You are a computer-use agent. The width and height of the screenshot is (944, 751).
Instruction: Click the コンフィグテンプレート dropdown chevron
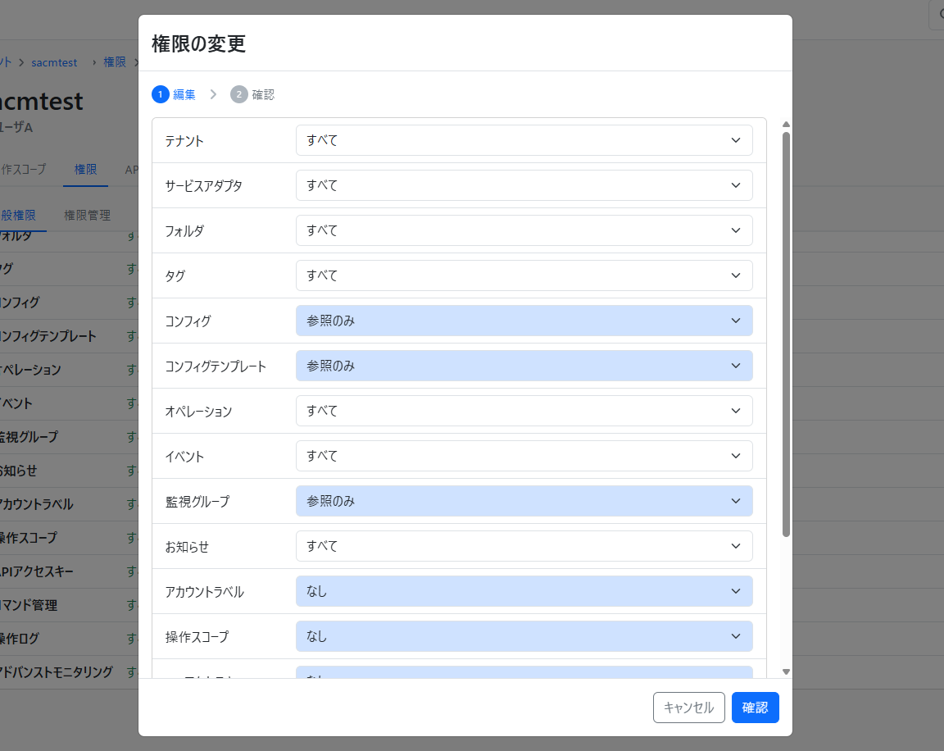click(x=735, y=366)
